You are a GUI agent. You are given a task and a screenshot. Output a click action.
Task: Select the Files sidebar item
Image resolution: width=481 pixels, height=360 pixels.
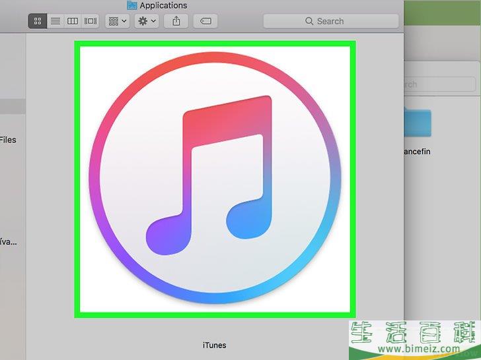[x=8, y=140]
